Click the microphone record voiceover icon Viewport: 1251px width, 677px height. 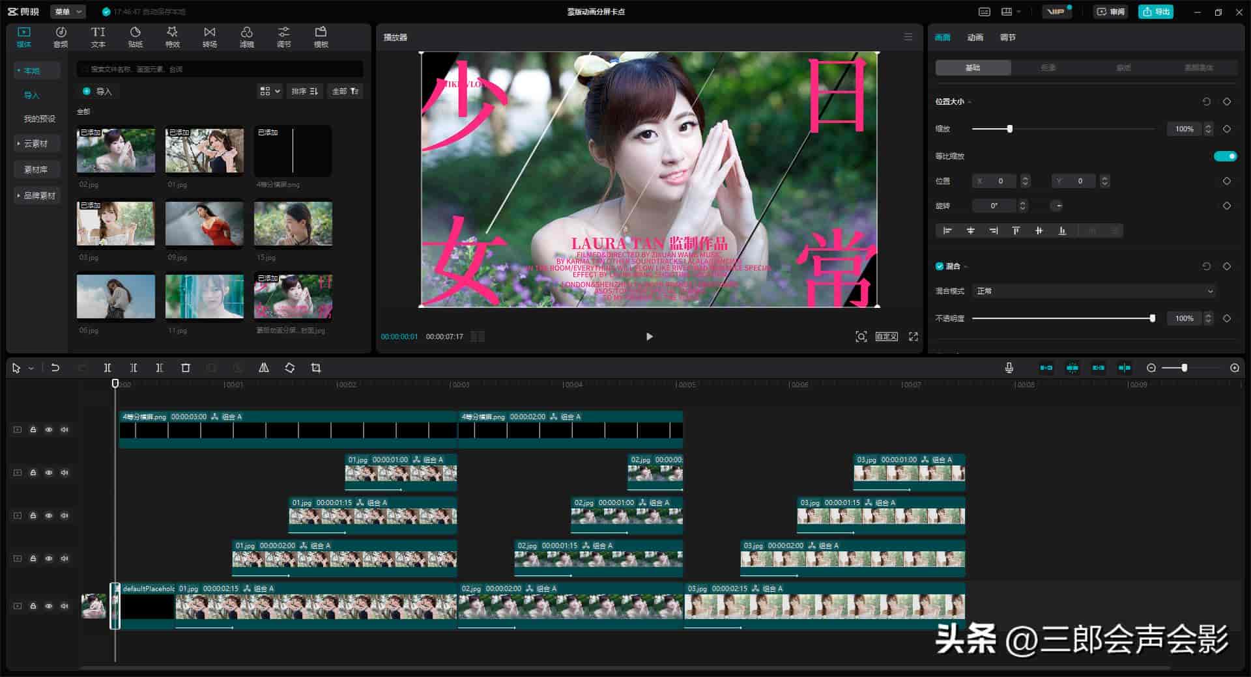click(x=1009, y=368)
